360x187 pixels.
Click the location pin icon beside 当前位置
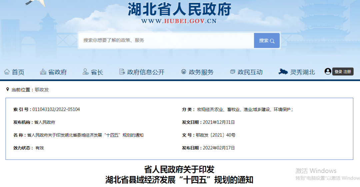[8, 89]
